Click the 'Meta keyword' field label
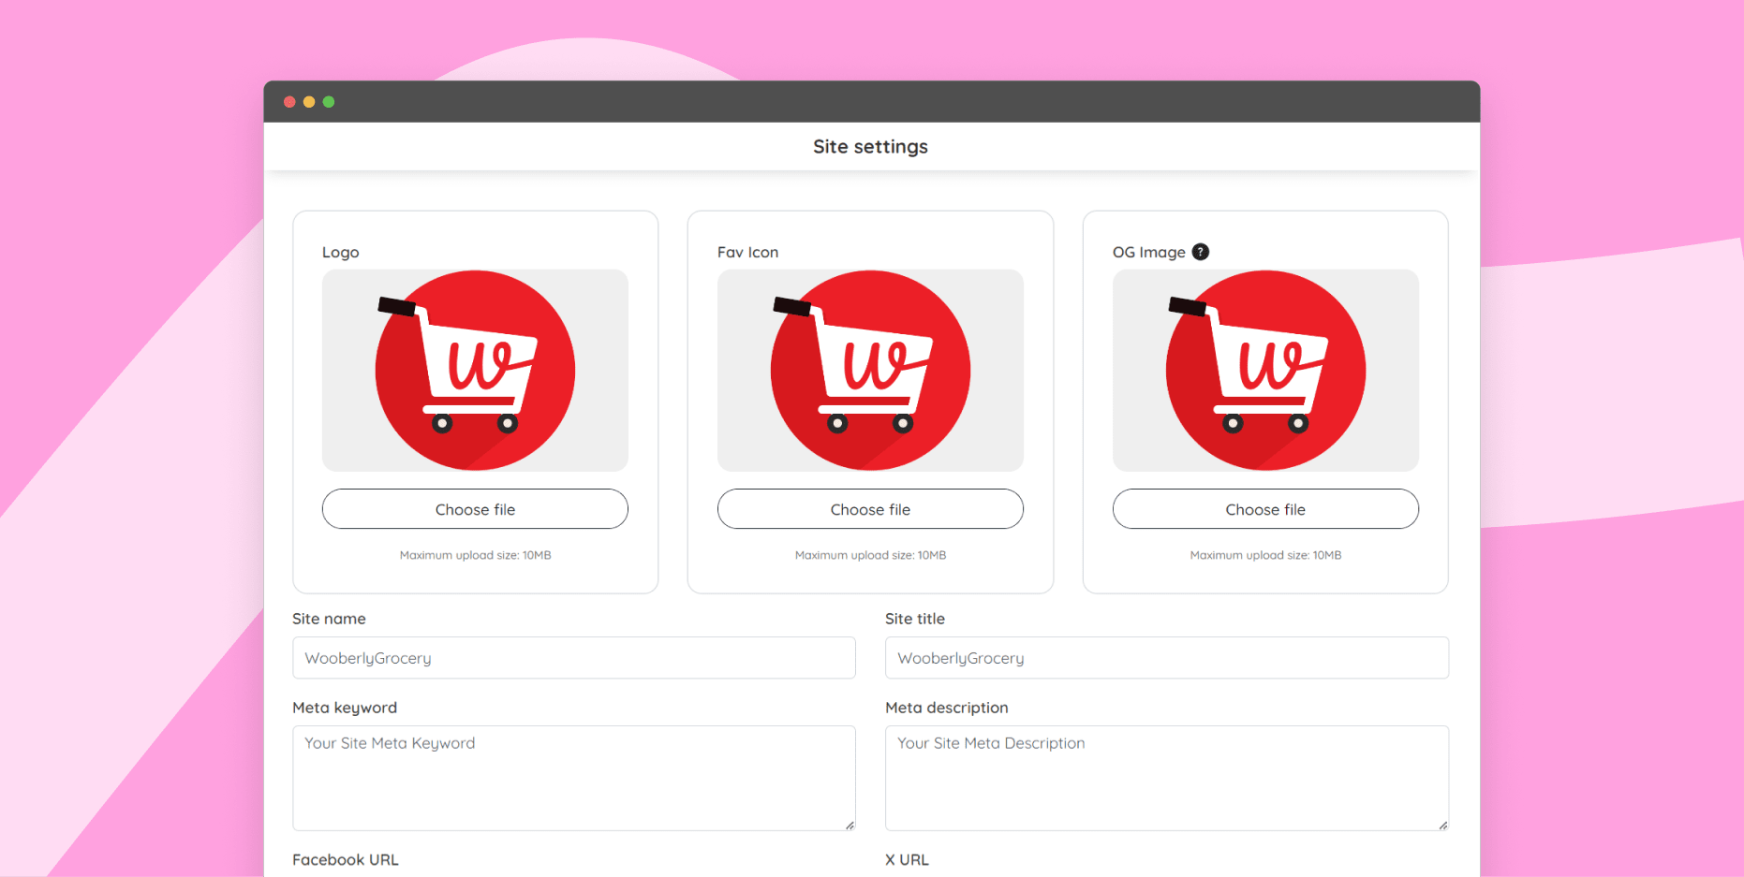This screenshot has width=1744, height=877. click(x=345, y=708)
